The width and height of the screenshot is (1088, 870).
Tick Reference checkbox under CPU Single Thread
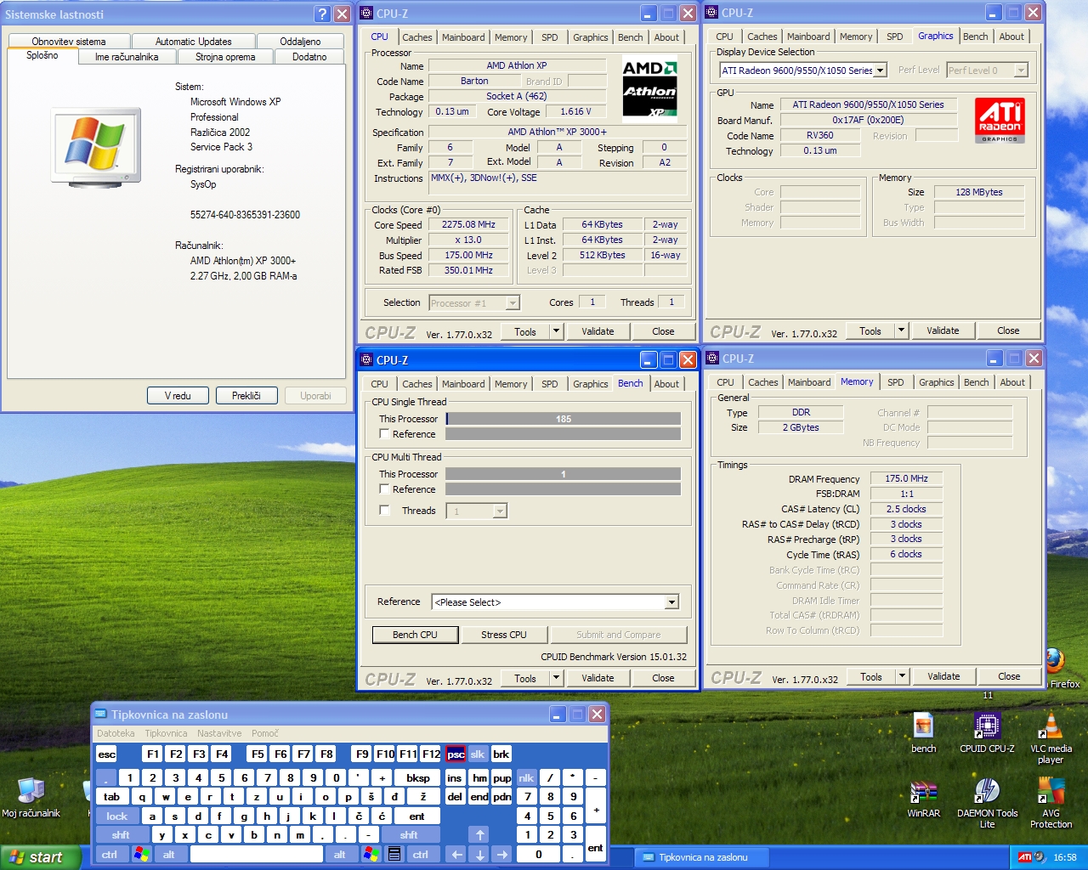coord(384,434)
